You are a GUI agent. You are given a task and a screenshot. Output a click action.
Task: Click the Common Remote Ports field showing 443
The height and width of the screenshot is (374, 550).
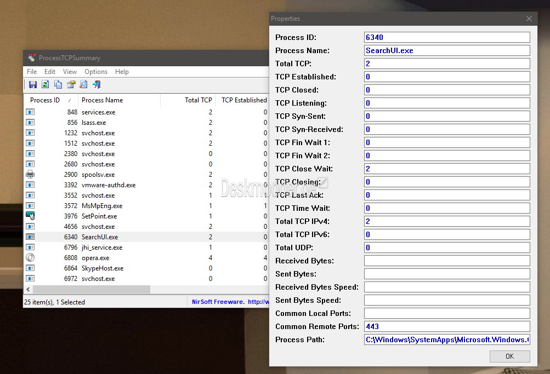point(447,326)
